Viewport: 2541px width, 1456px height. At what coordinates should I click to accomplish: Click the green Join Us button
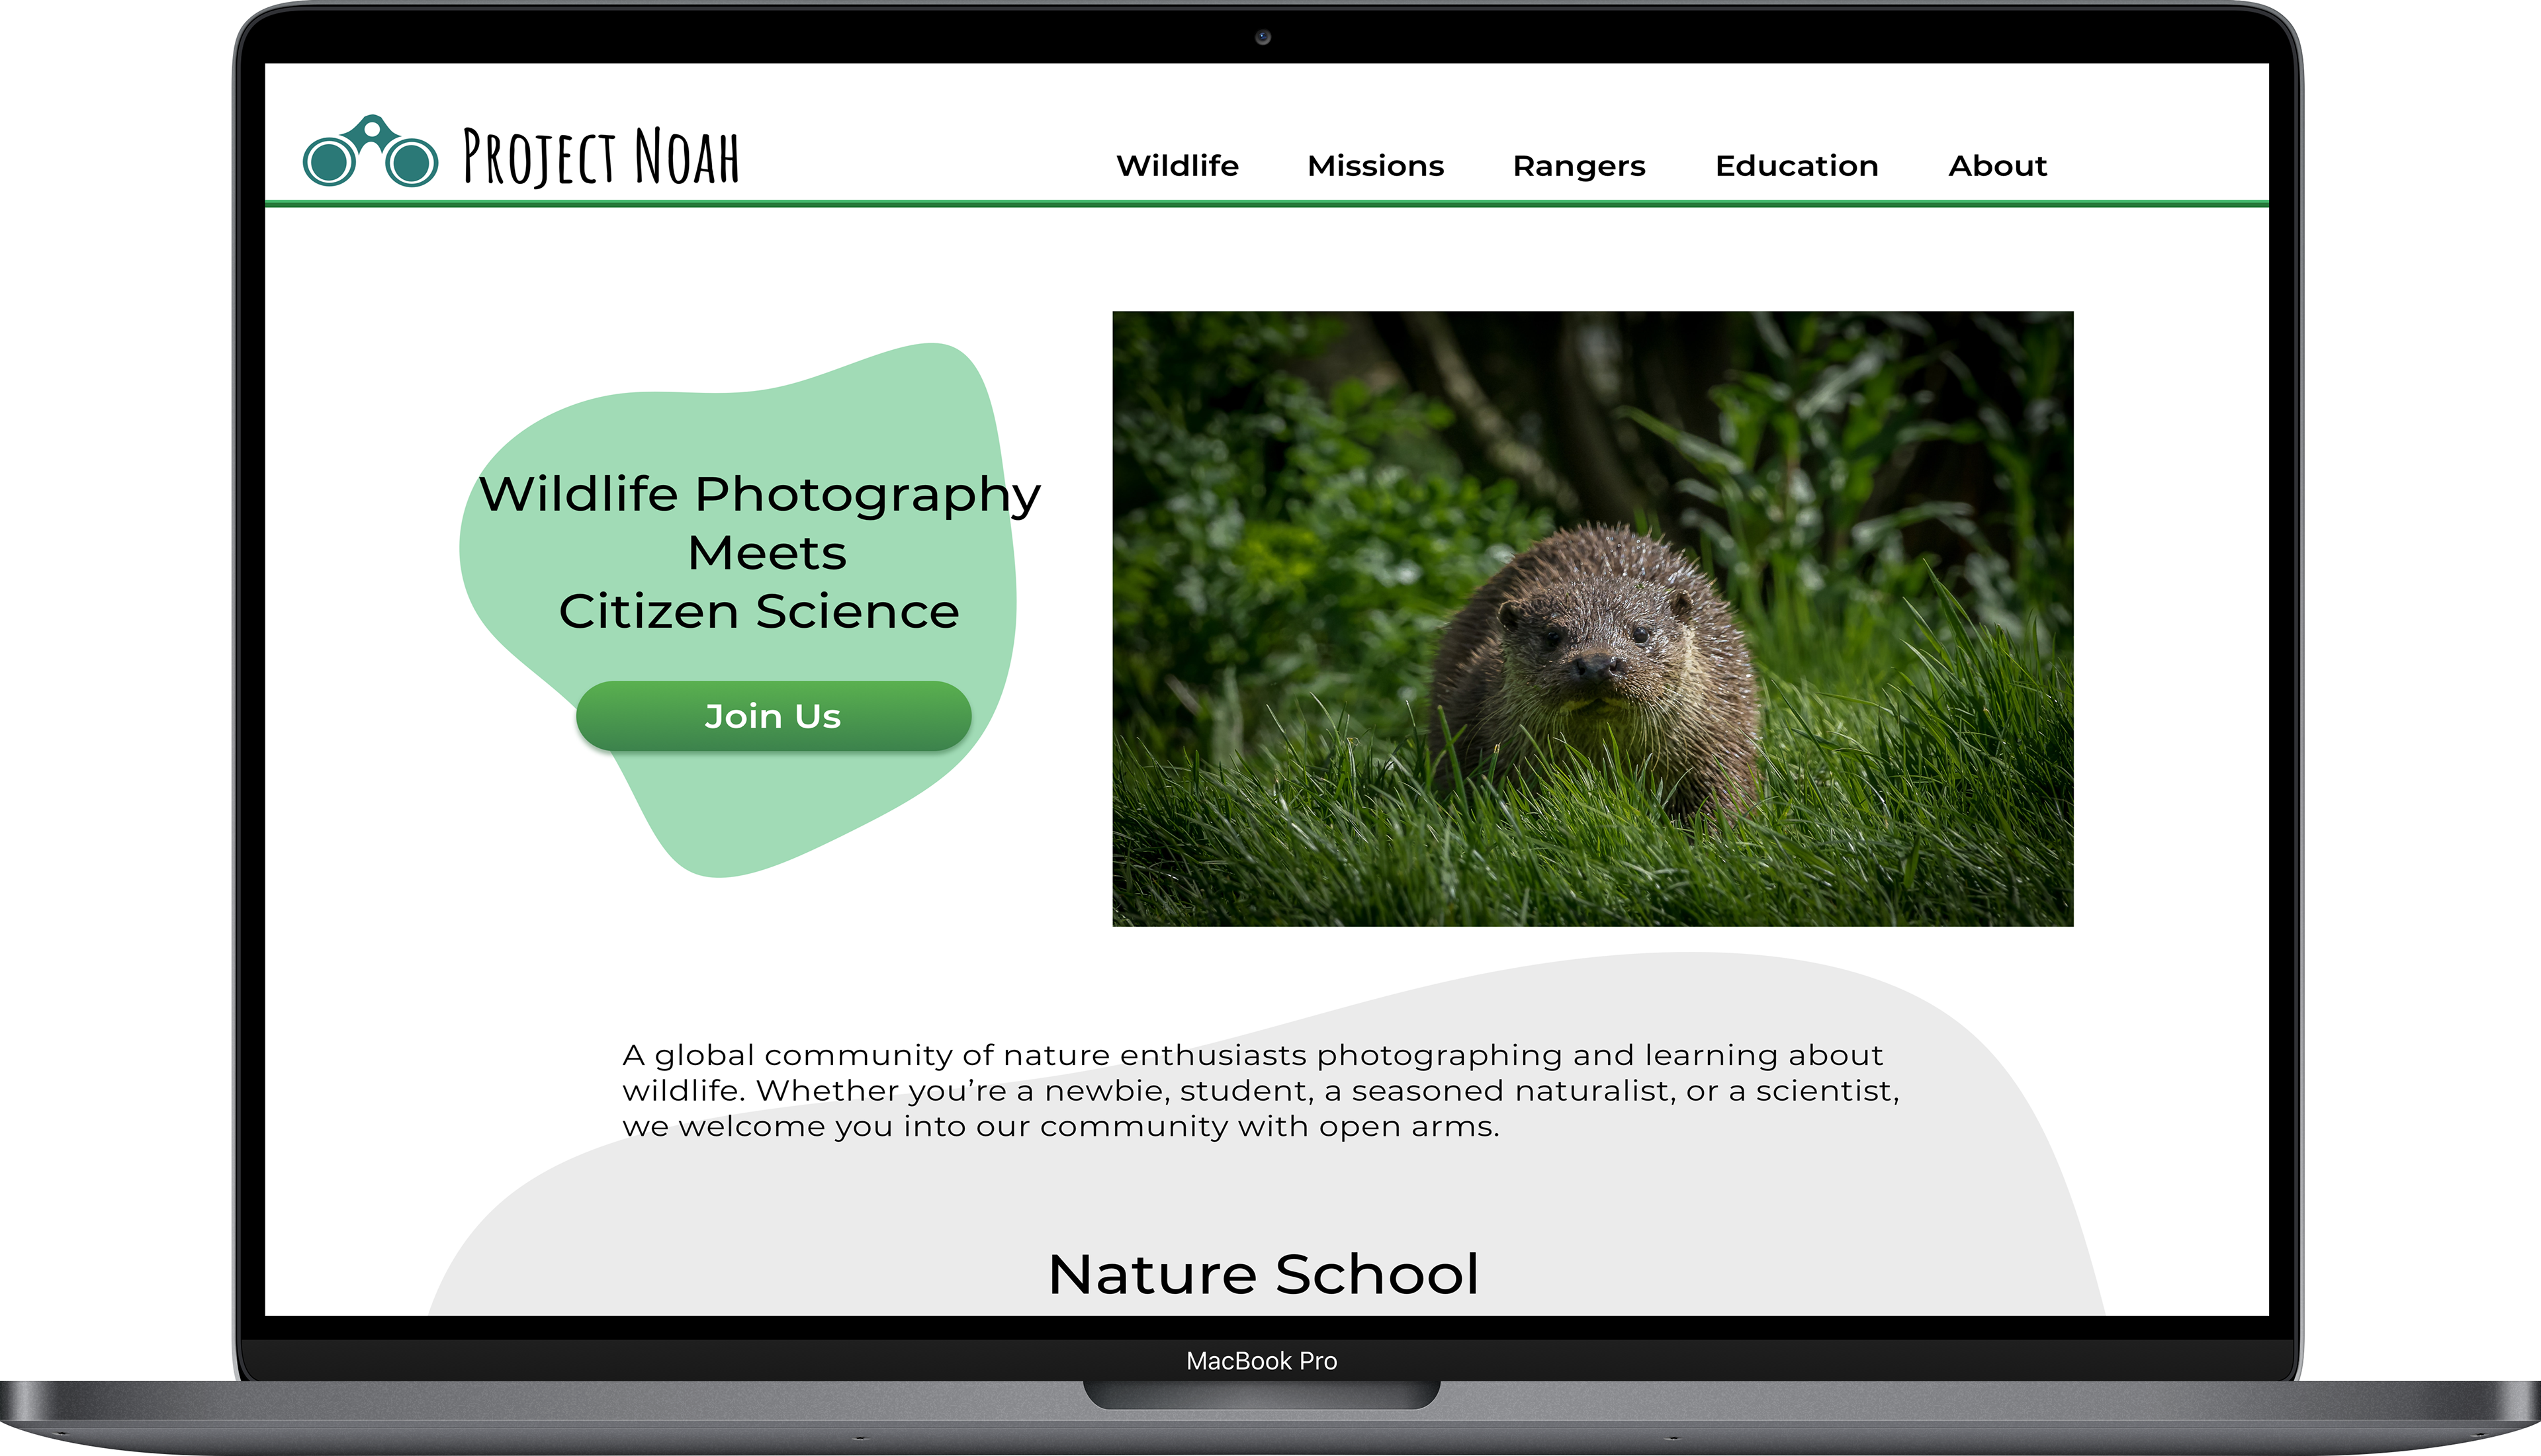click(x=773, y=716)
